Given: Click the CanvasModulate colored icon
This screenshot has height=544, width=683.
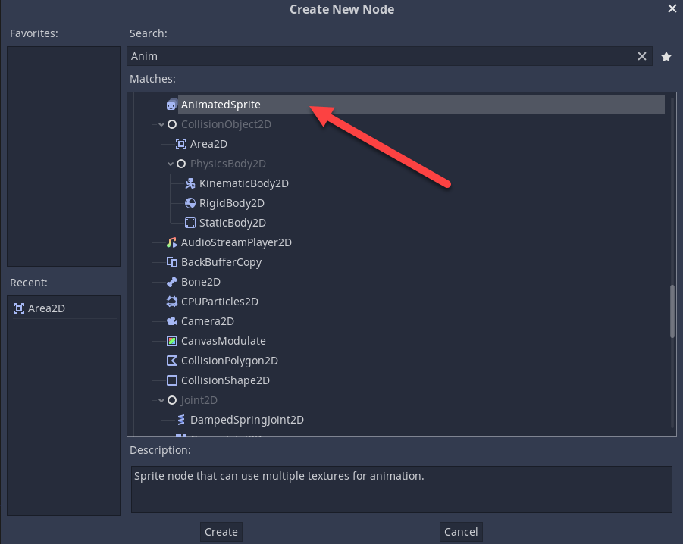Looking at the screenshot, I should coord(171,341).
